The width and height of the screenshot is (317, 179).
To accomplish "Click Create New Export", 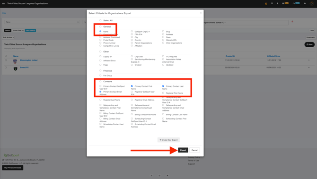I will (x=168, y=140).
